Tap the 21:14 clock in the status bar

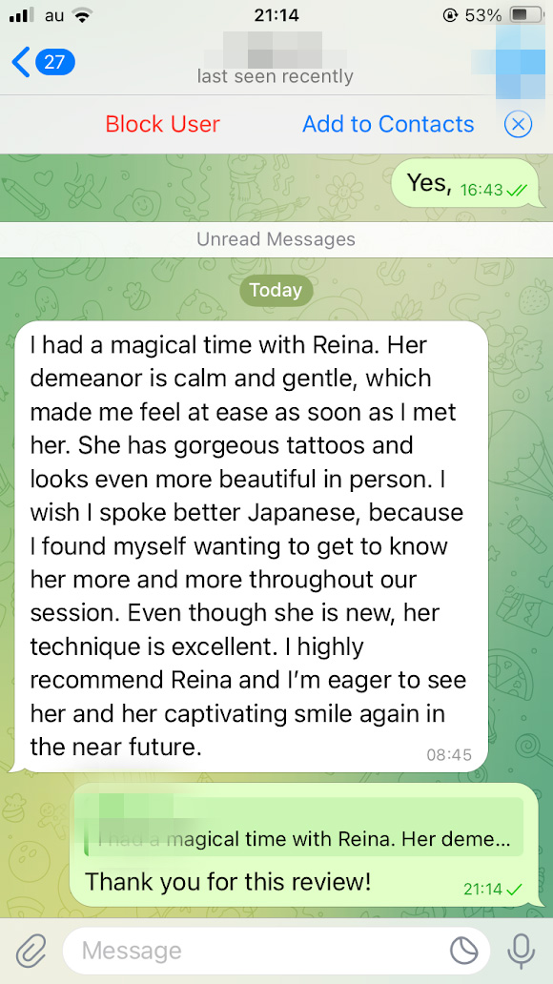click(x=276, y=14)
